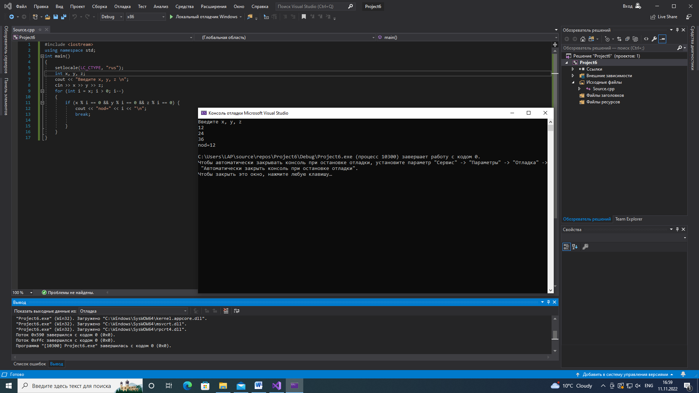
Task: Save Source.cpp with the single diskette icon
Action: point(56,17)
